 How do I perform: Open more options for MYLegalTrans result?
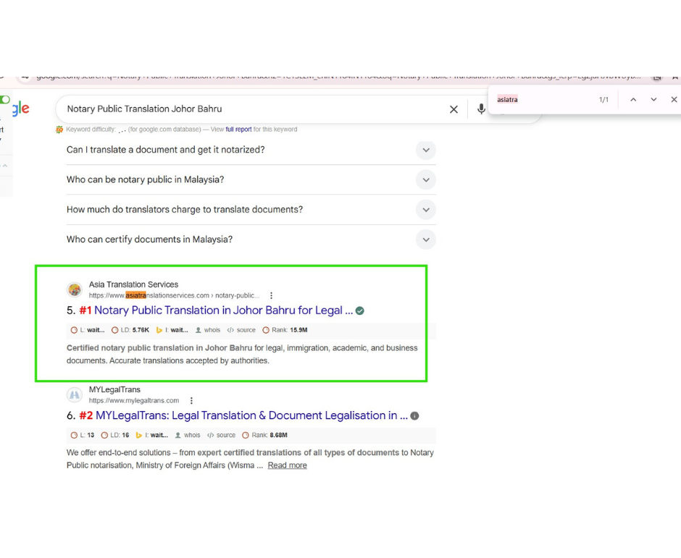pos(191,400)
